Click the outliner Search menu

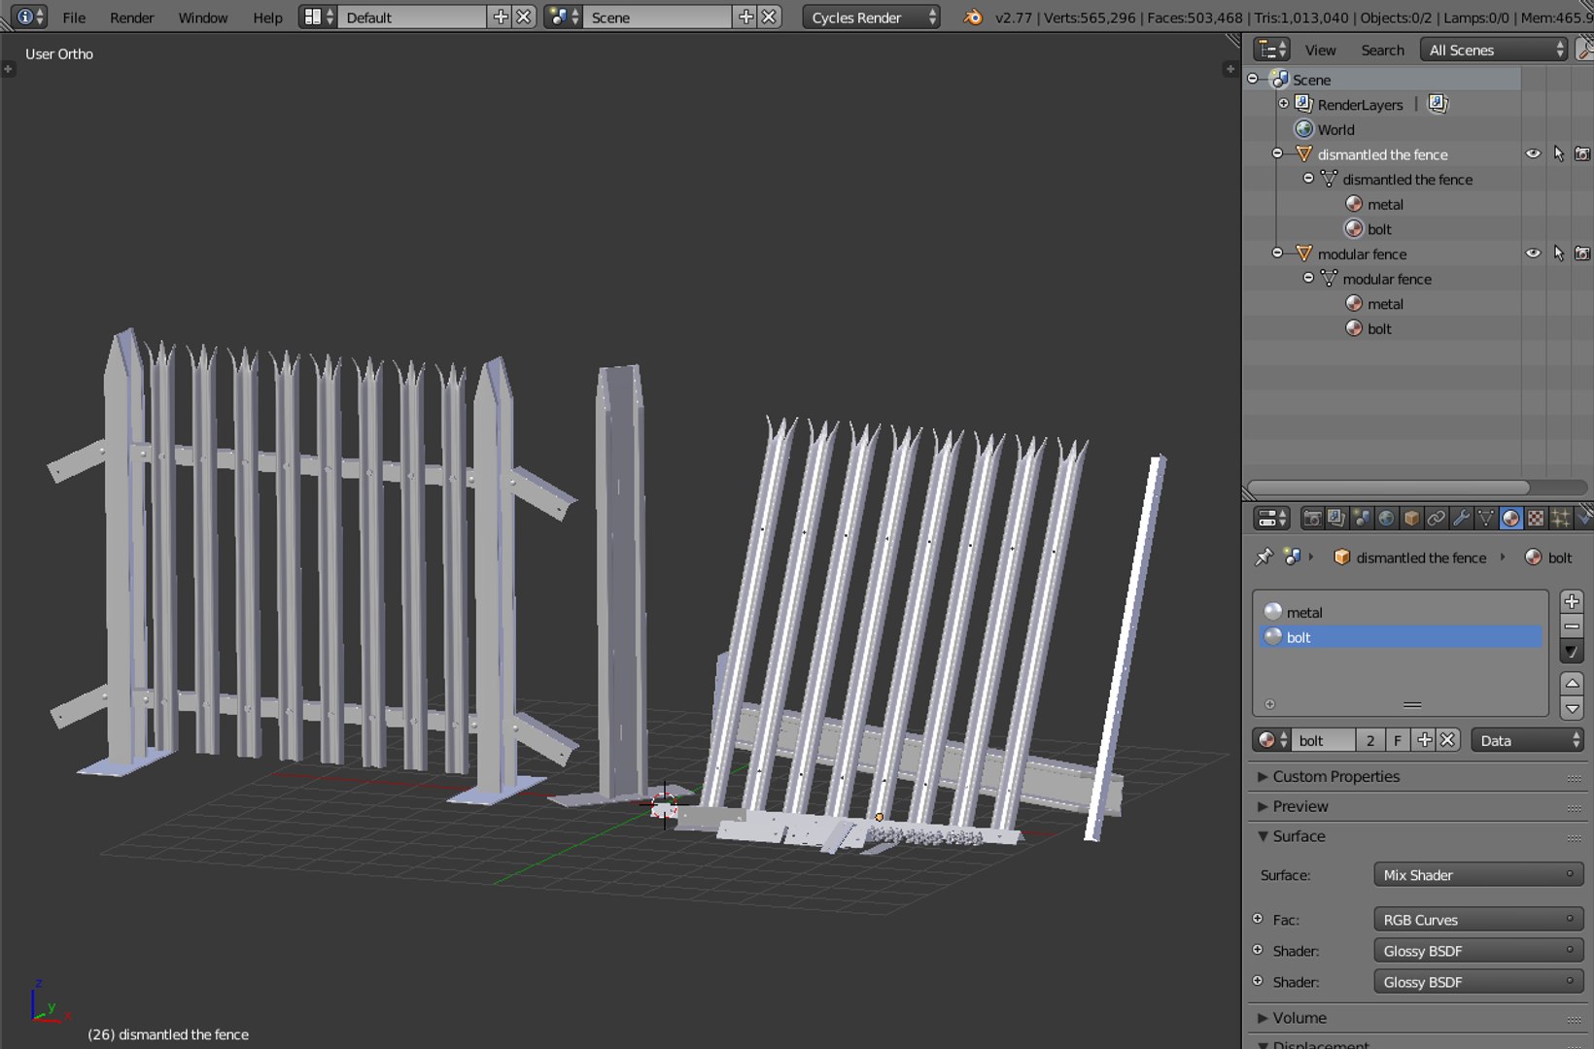(x=1382, y=50)
